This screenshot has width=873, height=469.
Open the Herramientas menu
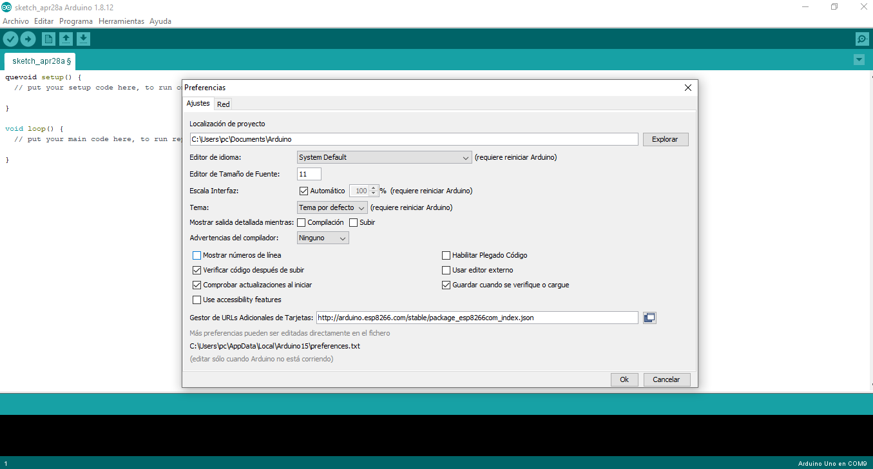coord(121,21)
